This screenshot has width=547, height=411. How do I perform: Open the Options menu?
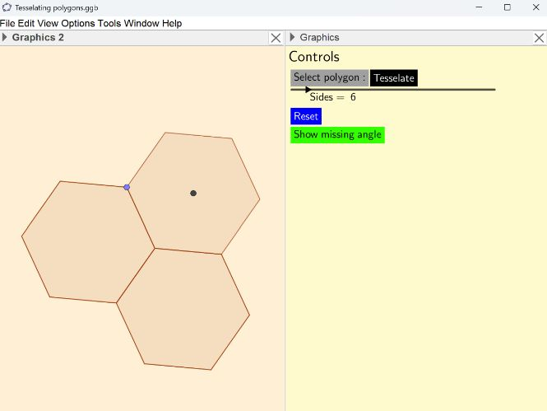click(78, 23)
